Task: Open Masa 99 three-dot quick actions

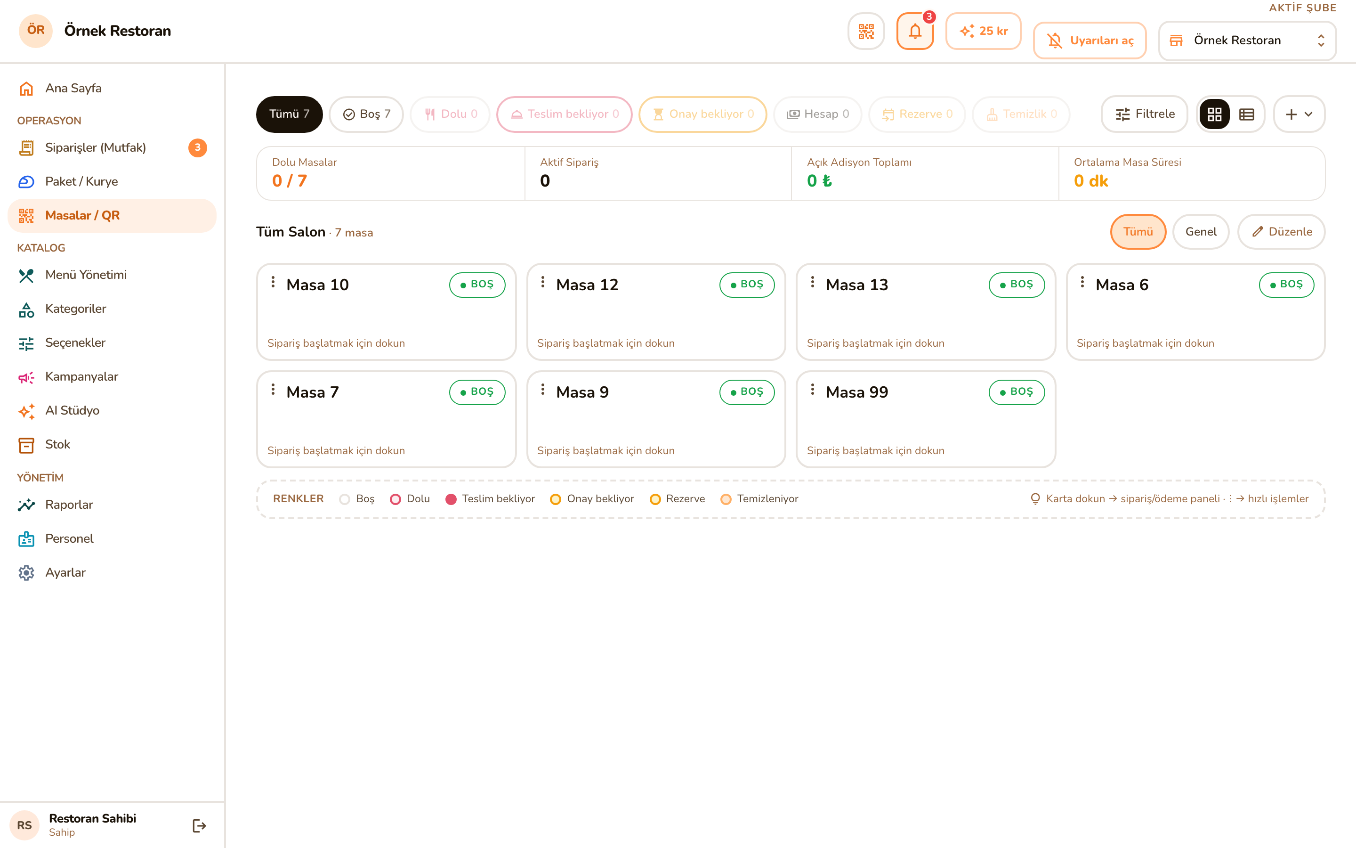Action: pyautogui.click(x=813, y=389)
